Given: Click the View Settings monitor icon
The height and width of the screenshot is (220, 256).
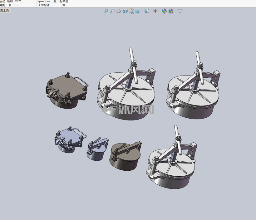Looking at the screenshot, I should (180, 11).
